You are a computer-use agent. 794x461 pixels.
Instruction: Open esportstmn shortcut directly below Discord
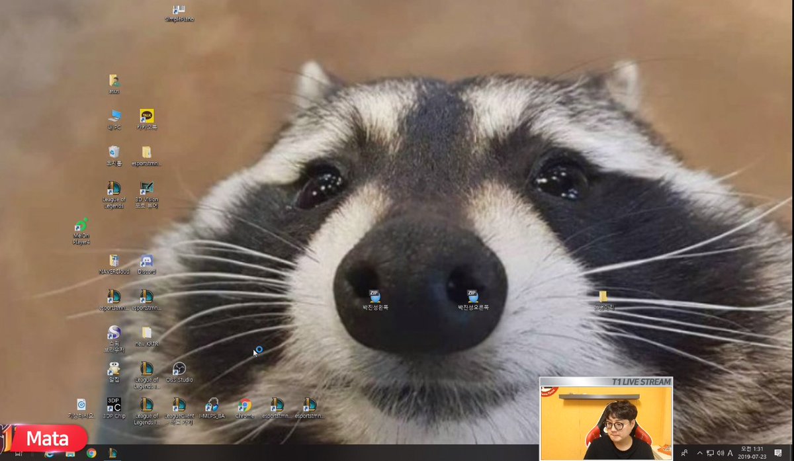(x=147, y=300)
